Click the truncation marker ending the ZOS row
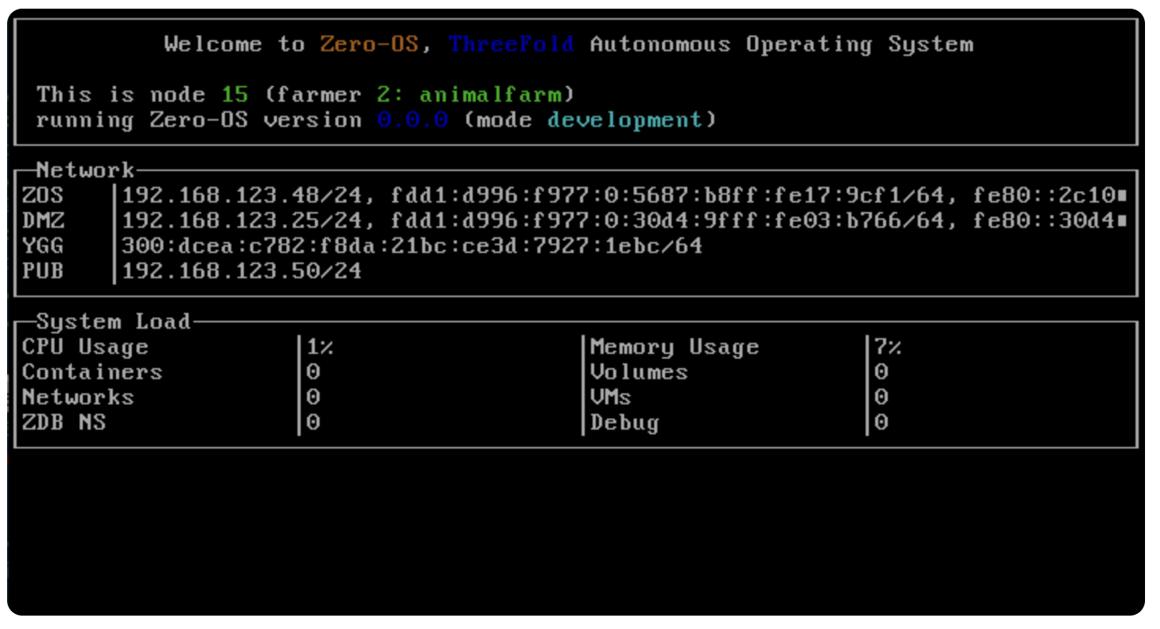This screenshot has height=629, width=1160. tap(1122, 195)
